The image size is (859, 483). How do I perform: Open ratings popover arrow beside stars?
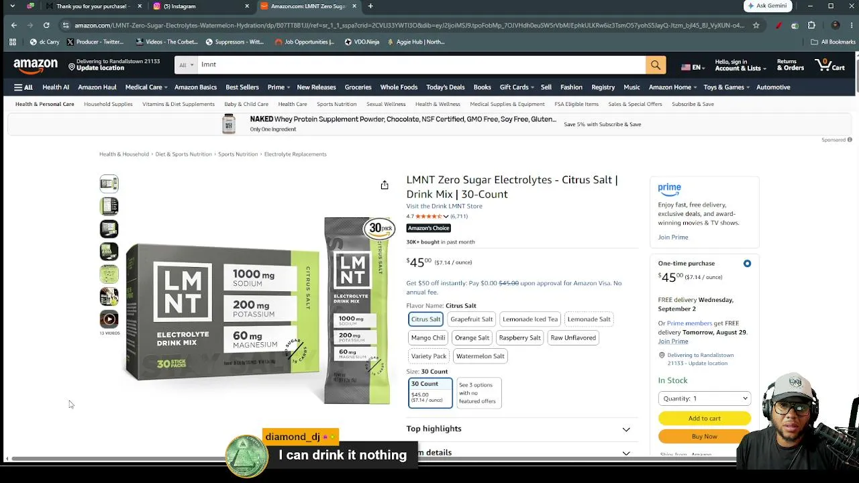point(446,217)
